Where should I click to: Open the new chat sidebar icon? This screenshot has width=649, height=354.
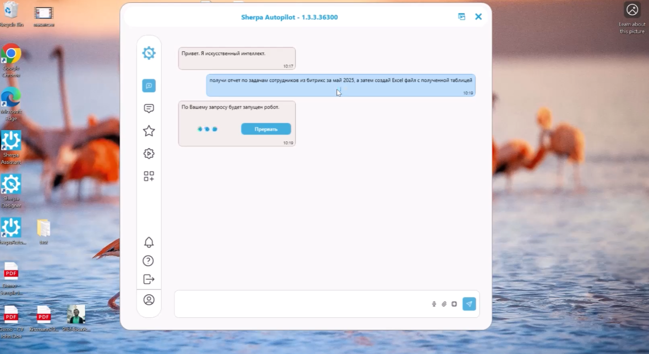(149, 86)
